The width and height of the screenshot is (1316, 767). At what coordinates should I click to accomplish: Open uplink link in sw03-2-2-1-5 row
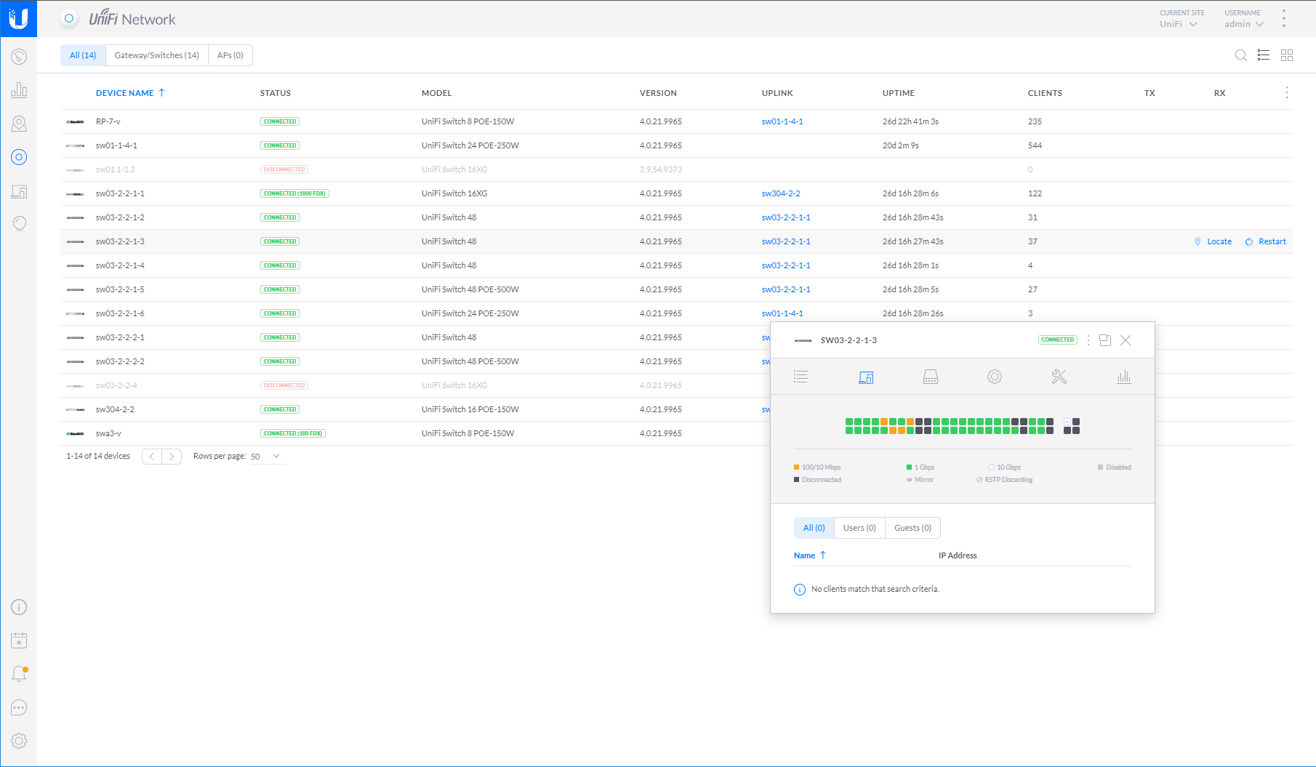pos(786,289)
